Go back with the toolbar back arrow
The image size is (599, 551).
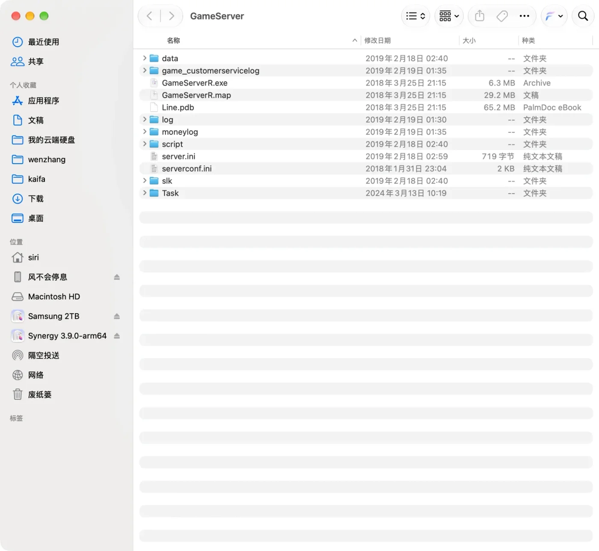point(149,16)
